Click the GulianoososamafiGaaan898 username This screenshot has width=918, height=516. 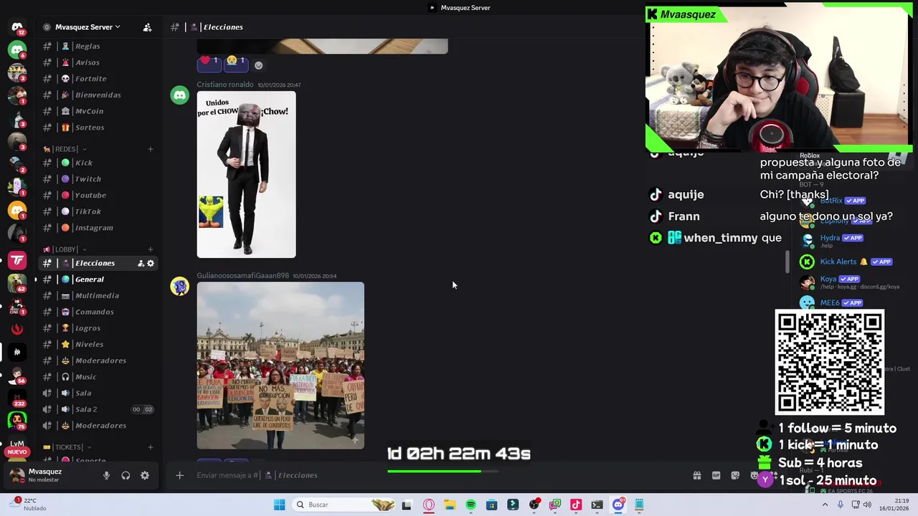click(x=242, y=276)
